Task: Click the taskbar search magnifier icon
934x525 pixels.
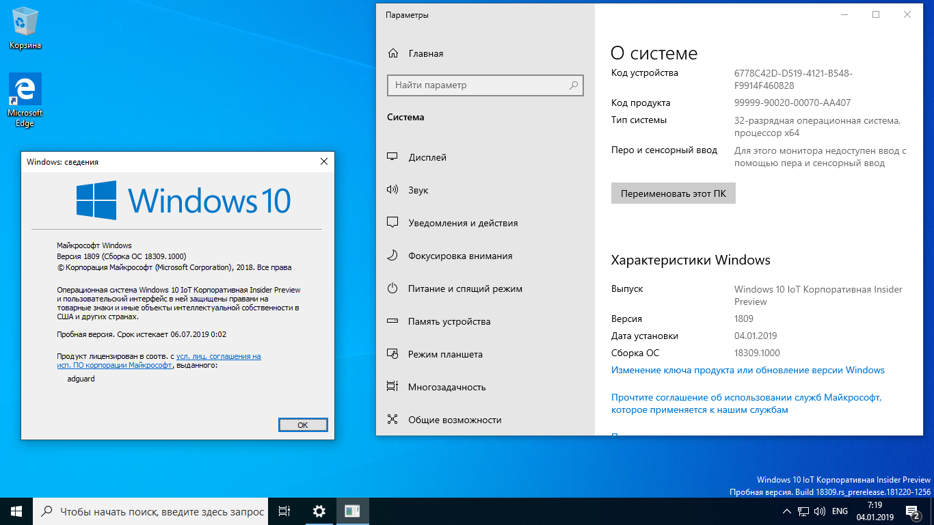Action: (47, 511)
